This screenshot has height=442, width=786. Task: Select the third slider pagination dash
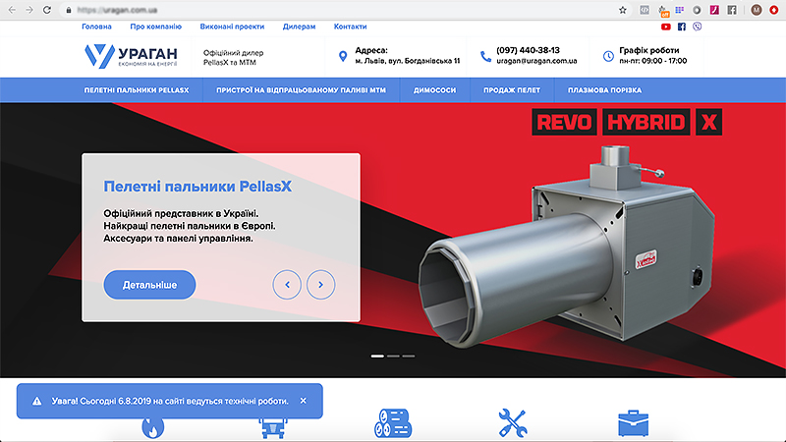(x=409, y=357)
